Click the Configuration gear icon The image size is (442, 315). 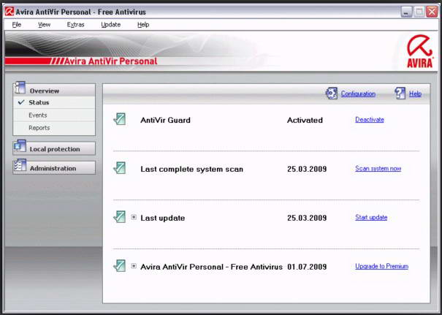pos(332,94)
